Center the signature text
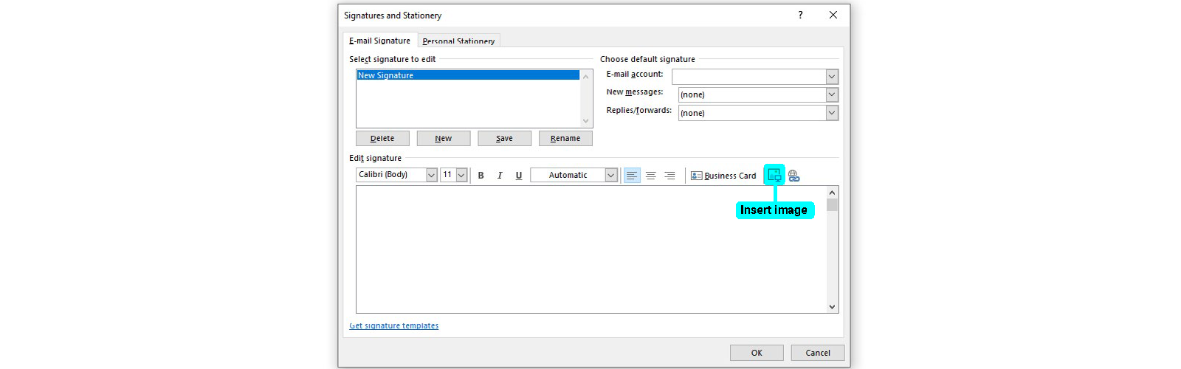The image size is (1181, 369). pyautogui.click(x=650, y=176)
